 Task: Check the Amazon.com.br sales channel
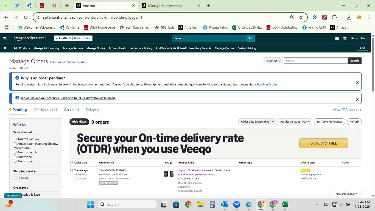(15, 152)
